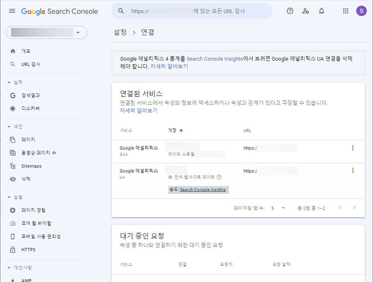
Task: Open the property selector dropdown
Action: pyautogui.click(x=46, y=32)
